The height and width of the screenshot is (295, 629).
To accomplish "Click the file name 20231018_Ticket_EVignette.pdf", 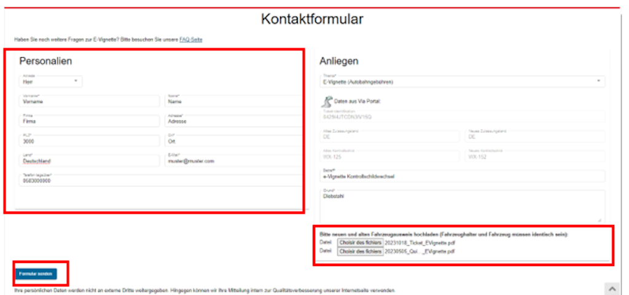I will click(420, 243).
